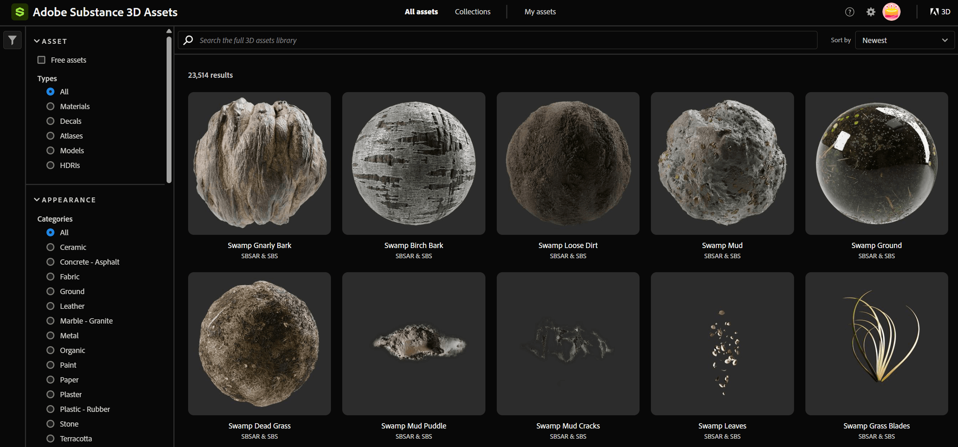Click the filter sidebar scrollbar thumb

[x=169, y=109]
